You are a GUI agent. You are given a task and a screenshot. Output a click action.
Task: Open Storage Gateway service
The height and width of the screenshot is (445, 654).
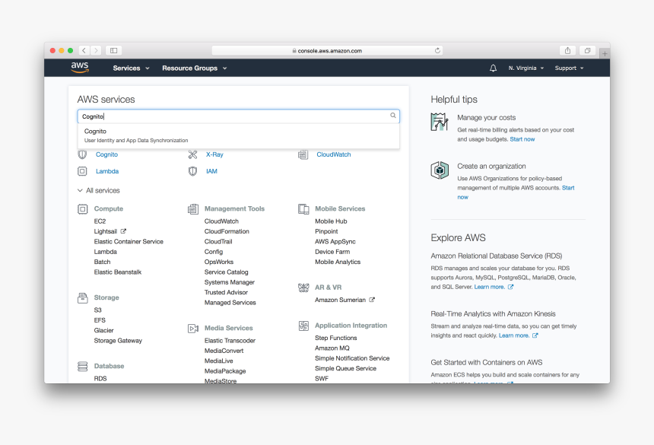(118, 341)
